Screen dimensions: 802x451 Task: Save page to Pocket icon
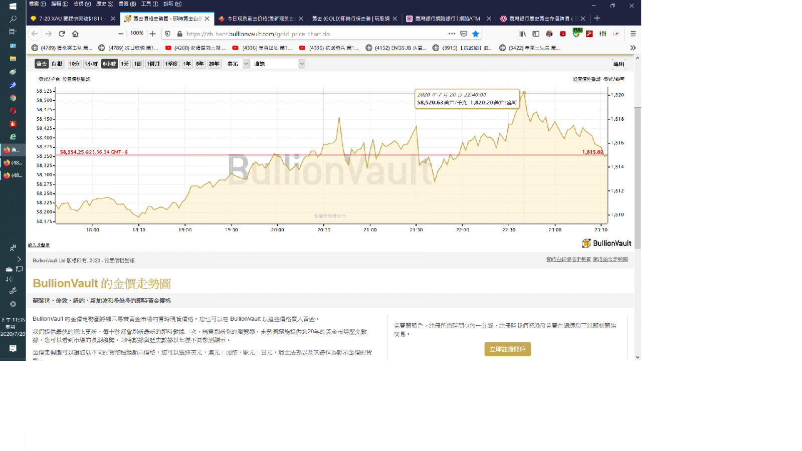[464, 34]
